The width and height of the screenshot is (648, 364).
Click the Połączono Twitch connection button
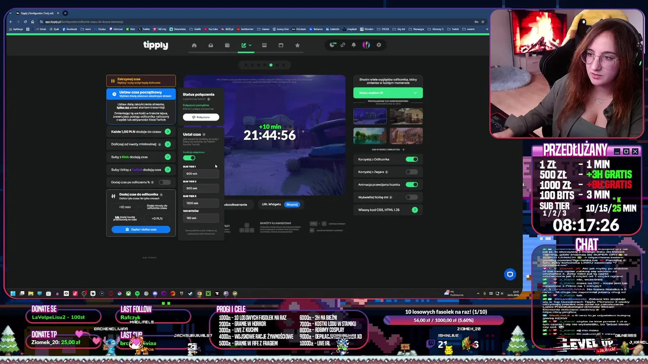(201, 117)
